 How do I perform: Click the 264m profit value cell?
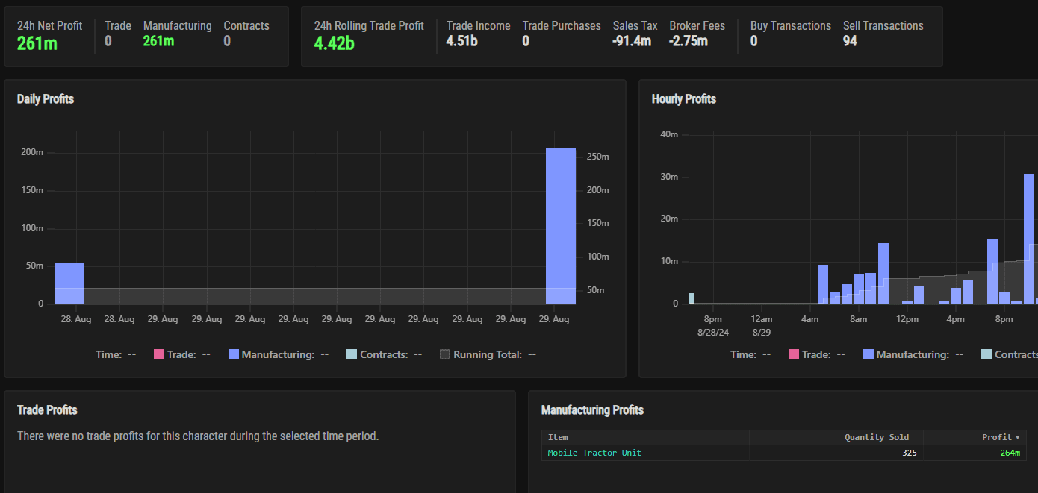click(1010, 453)
